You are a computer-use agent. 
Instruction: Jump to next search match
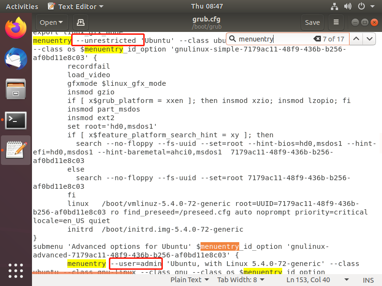tap(369, 39)
